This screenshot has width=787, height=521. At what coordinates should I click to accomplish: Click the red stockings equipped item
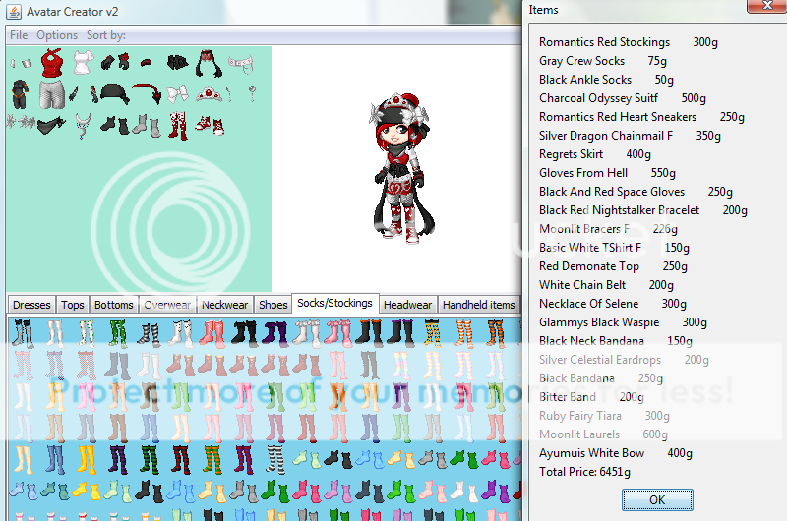tap(178, 125)
